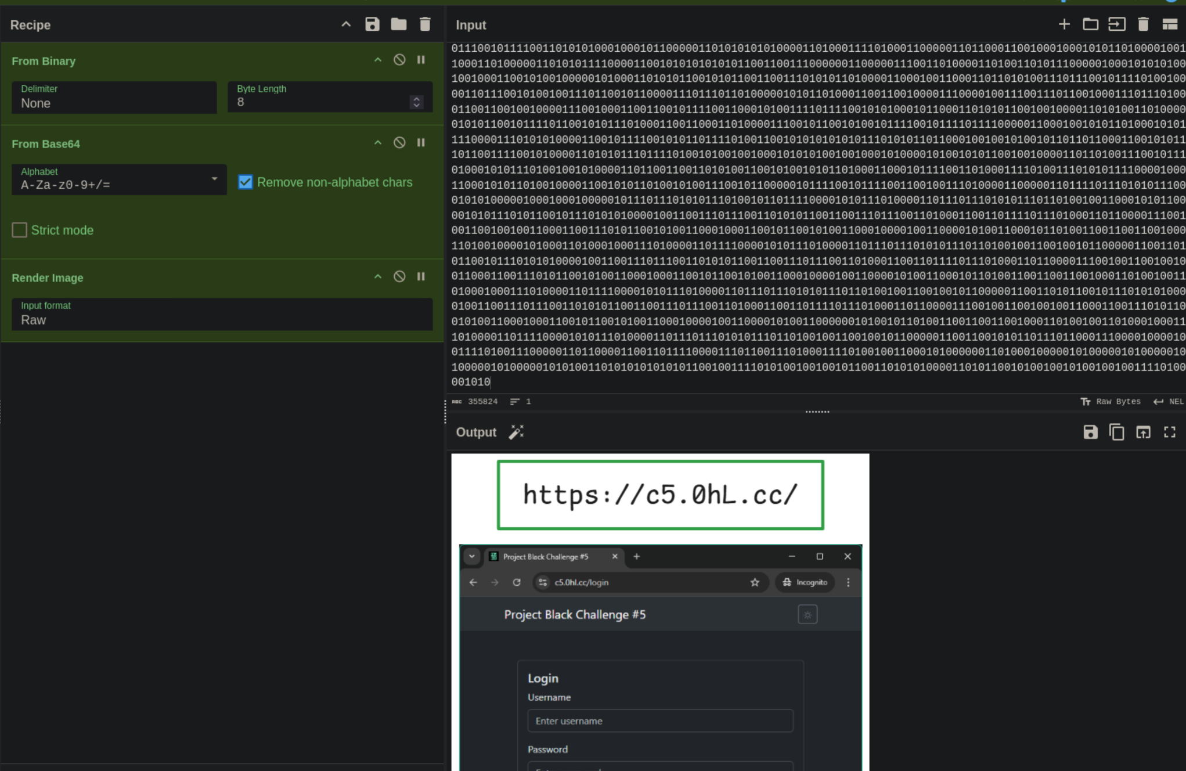Uncheck Remove non-alphabet chars
Screen dimensions: 1186x771
pyautogui.click(x=246, y=182)
